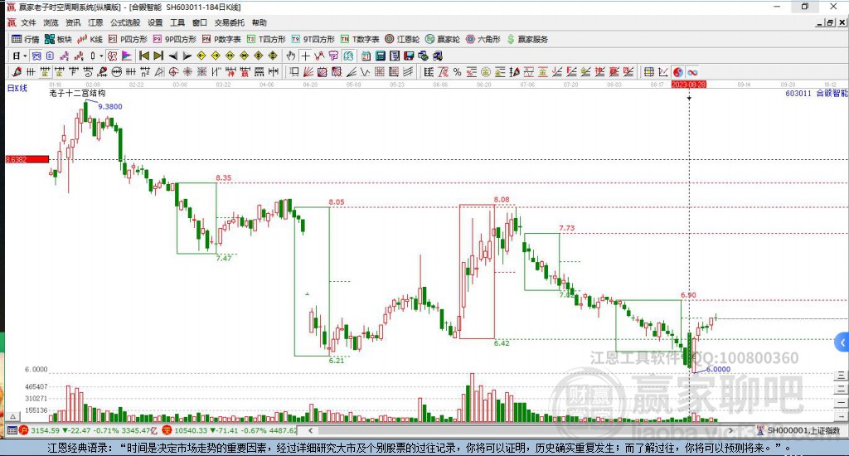Open the 9P四方形 tool

(x=174, y=39)
